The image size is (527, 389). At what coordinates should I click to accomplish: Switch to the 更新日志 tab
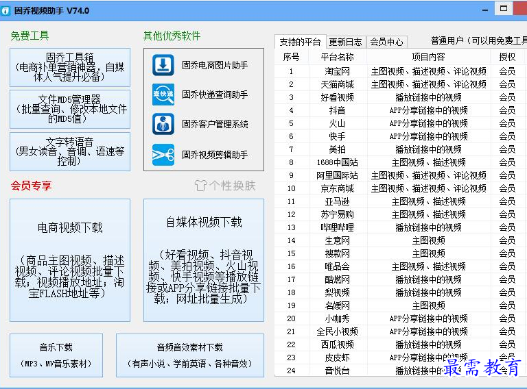tap(346, 42)
